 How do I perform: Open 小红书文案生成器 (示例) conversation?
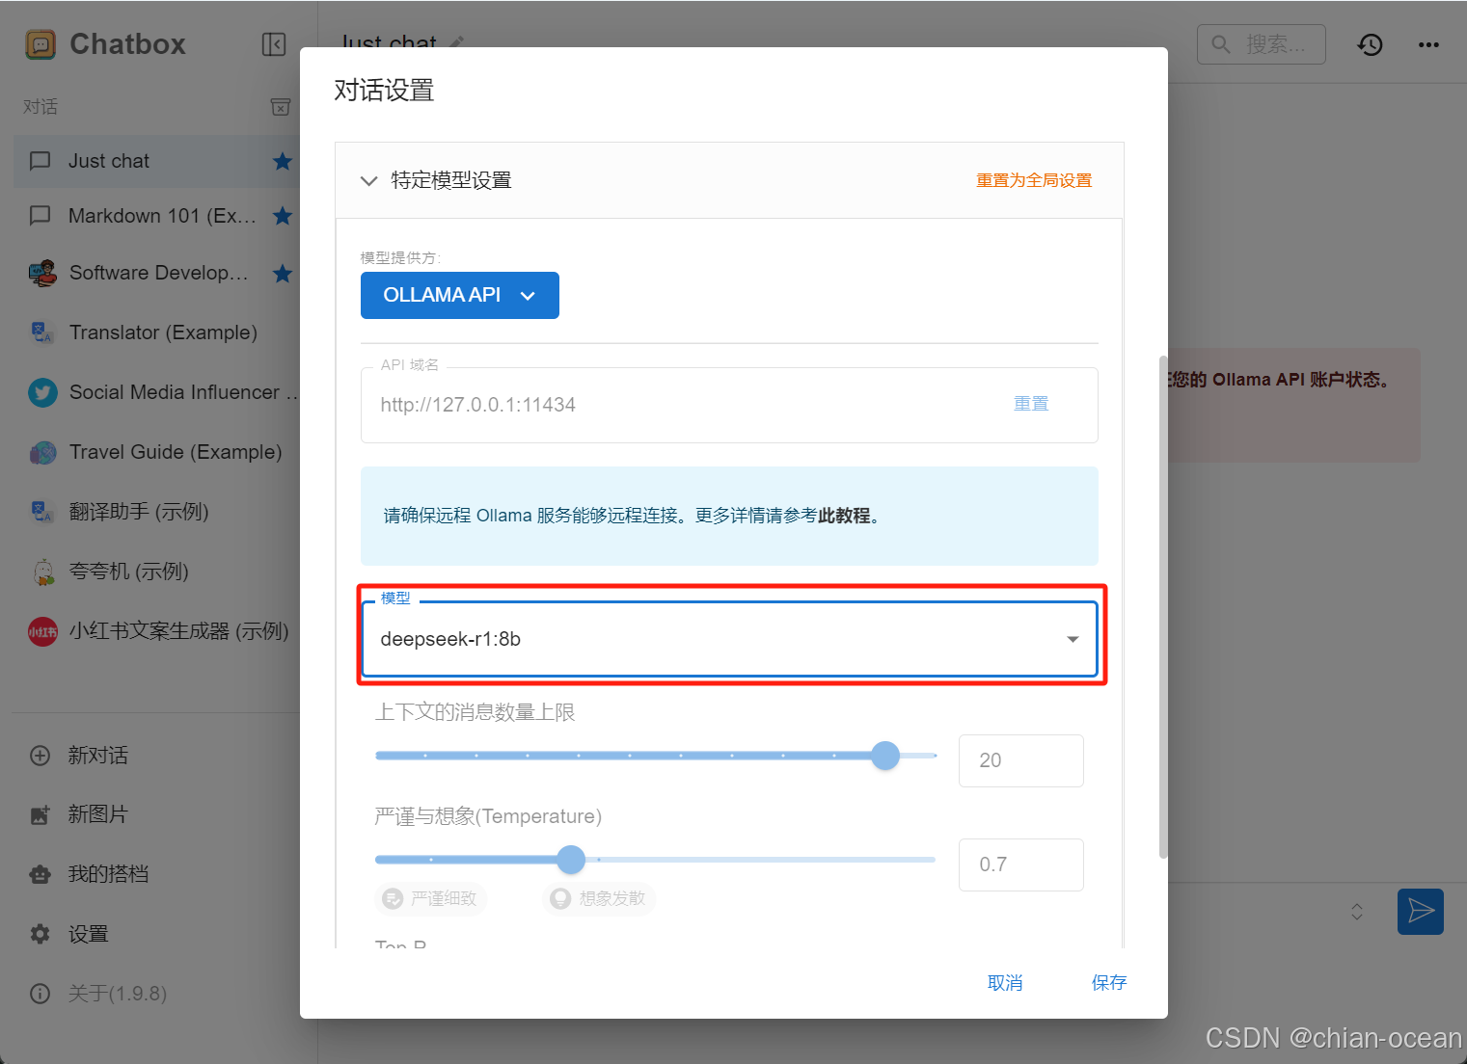[x=156, y=631]
